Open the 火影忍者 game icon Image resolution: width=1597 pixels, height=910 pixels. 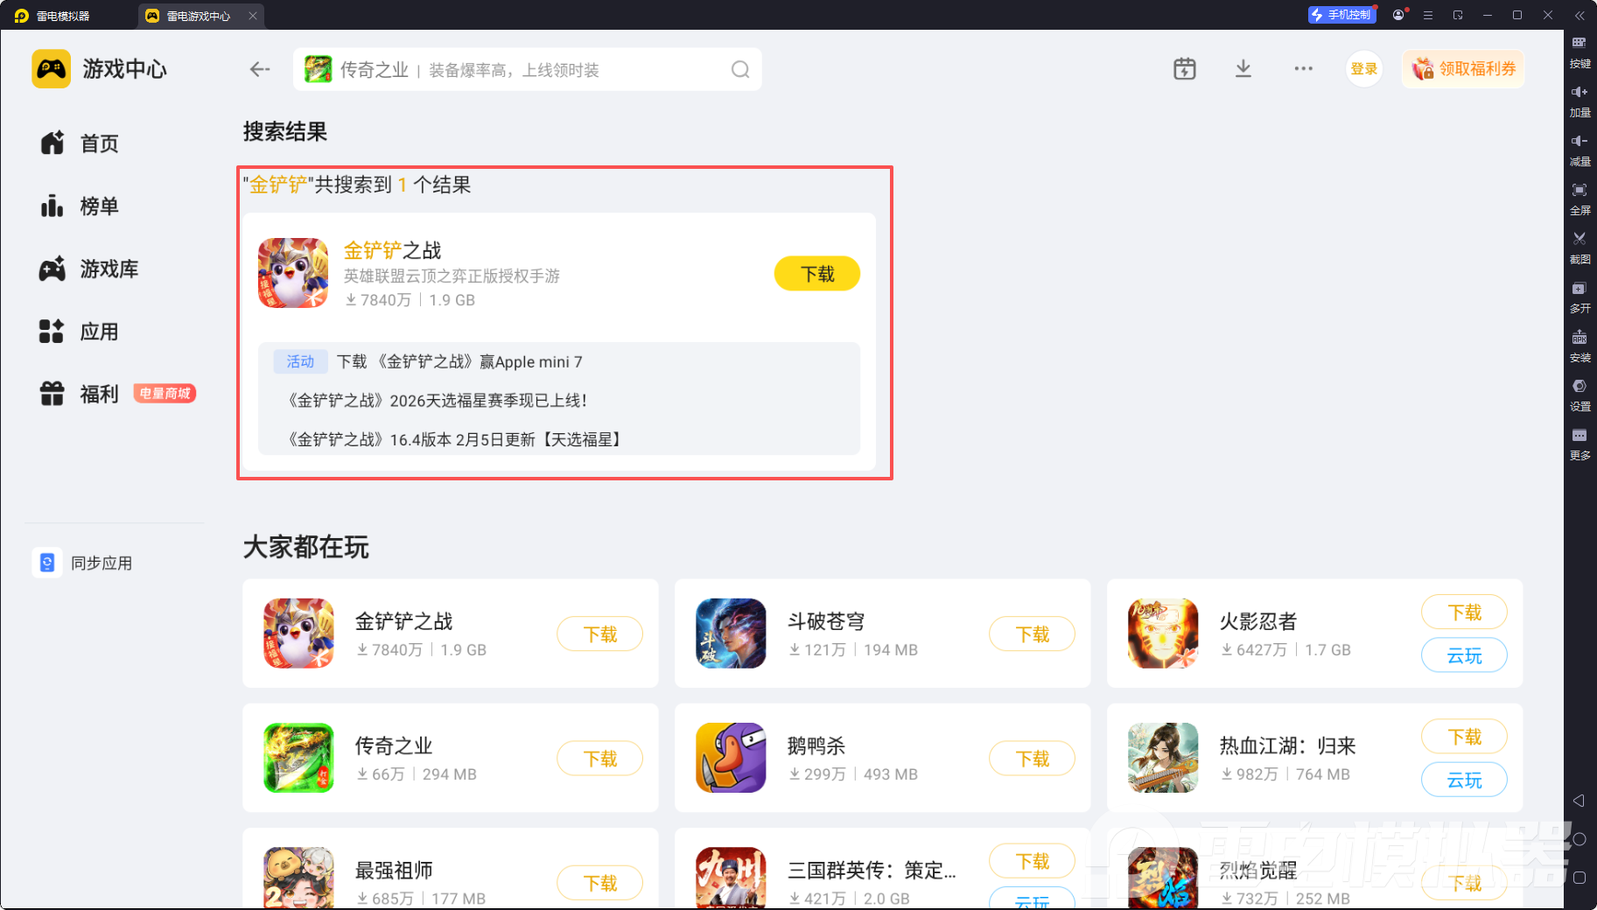[x=1163, y=633]
